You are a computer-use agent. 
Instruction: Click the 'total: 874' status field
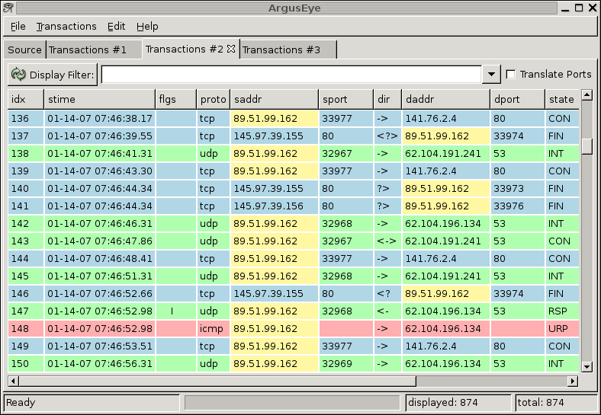556,403
